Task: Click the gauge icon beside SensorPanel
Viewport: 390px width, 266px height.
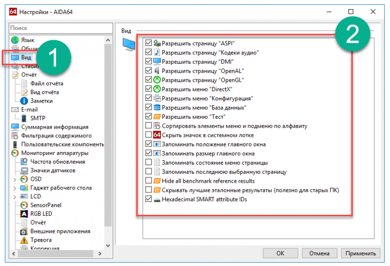Action: click(24, 205)
